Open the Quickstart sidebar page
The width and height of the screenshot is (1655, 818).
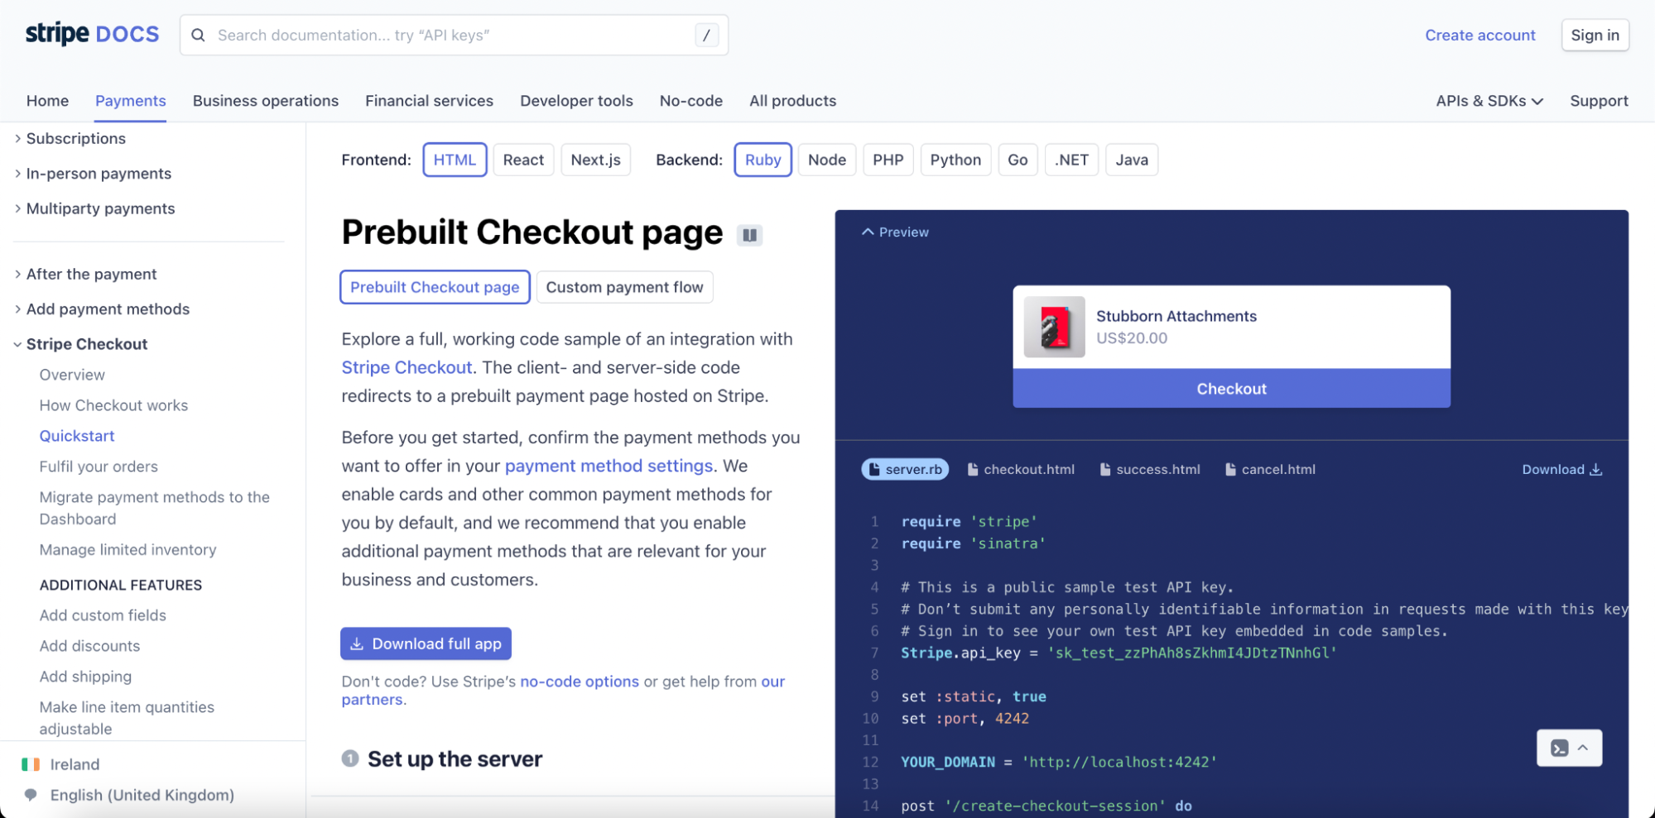tap(77, 436)
